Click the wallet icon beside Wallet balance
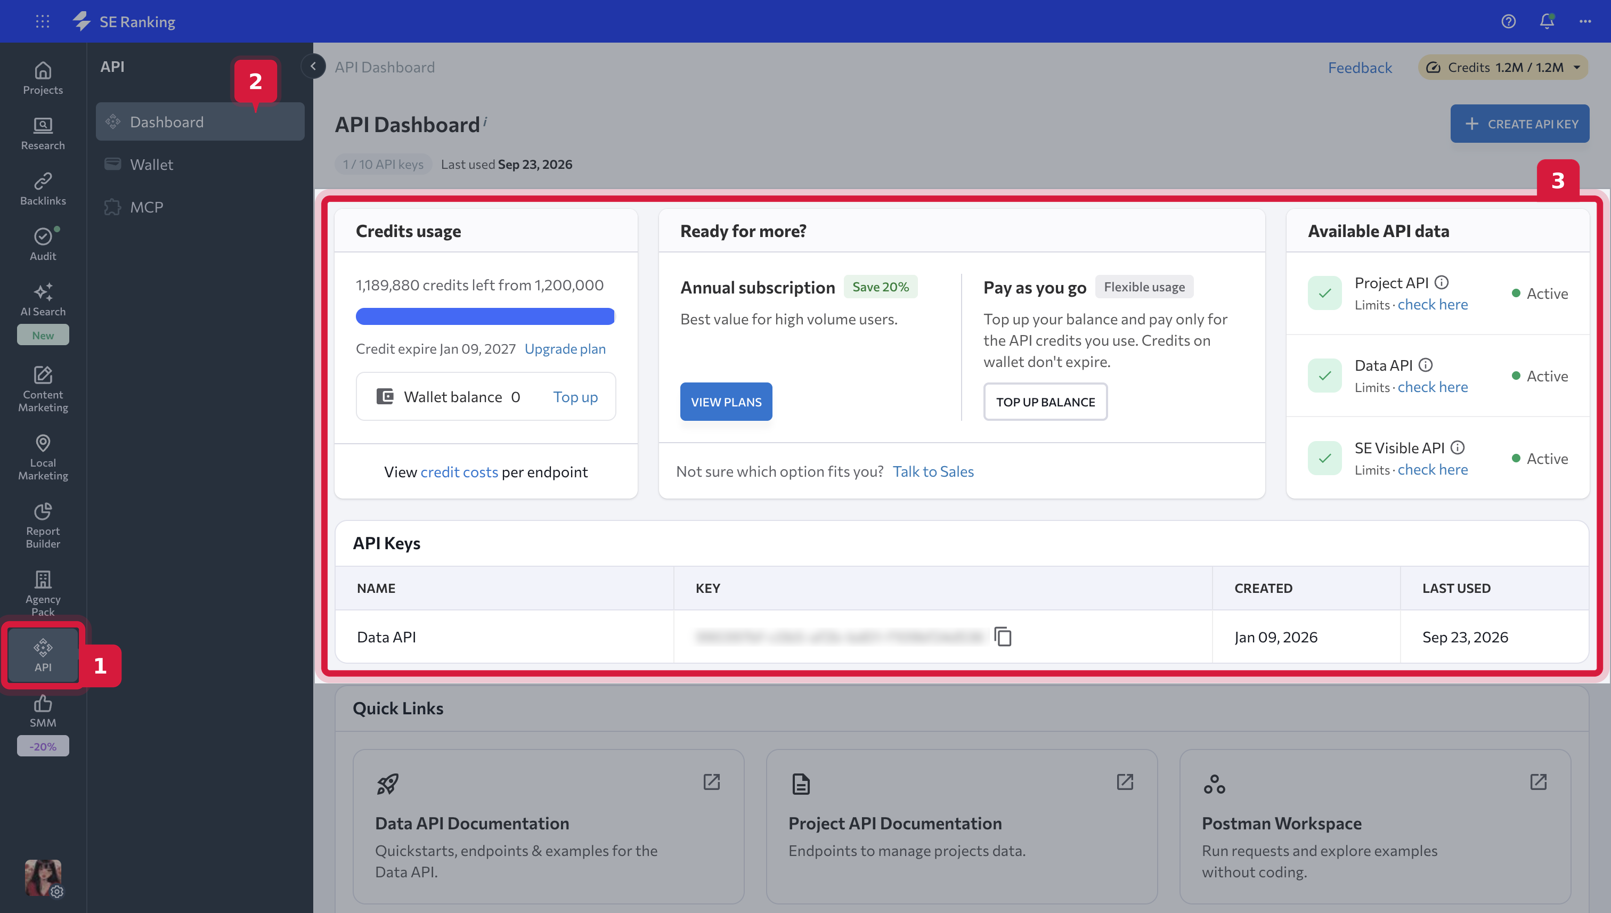This screenshot has height=913, width=1611. [x=385, y=396]
